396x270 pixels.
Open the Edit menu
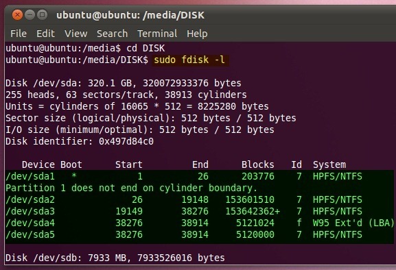tap(45, 34)
